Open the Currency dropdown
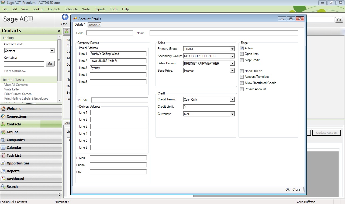 pos(232,114)
